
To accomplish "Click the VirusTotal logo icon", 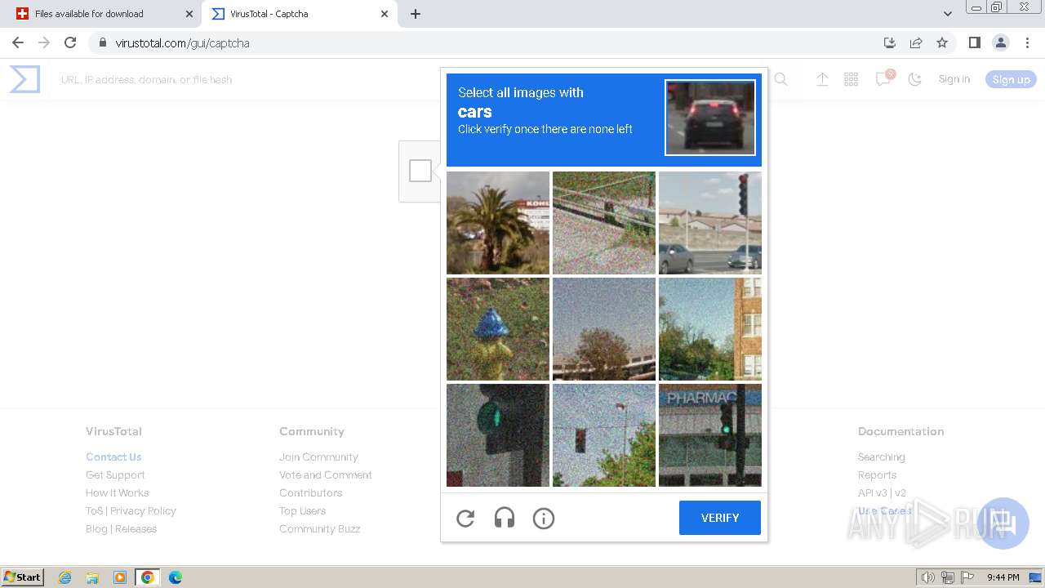I will [24, 79].
